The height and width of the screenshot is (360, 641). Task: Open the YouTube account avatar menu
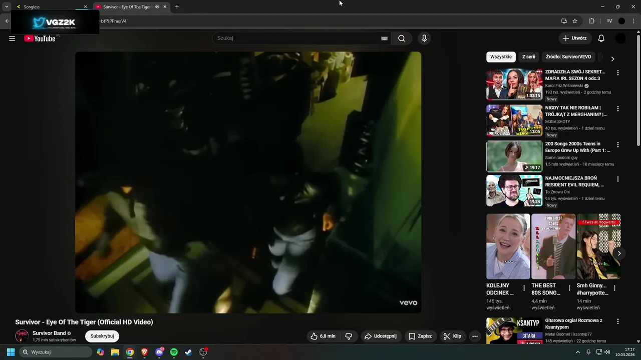[620, 38]
